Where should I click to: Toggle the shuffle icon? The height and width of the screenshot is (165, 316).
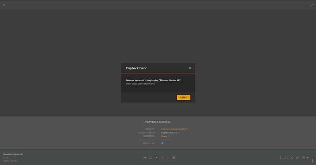[292, 158]
